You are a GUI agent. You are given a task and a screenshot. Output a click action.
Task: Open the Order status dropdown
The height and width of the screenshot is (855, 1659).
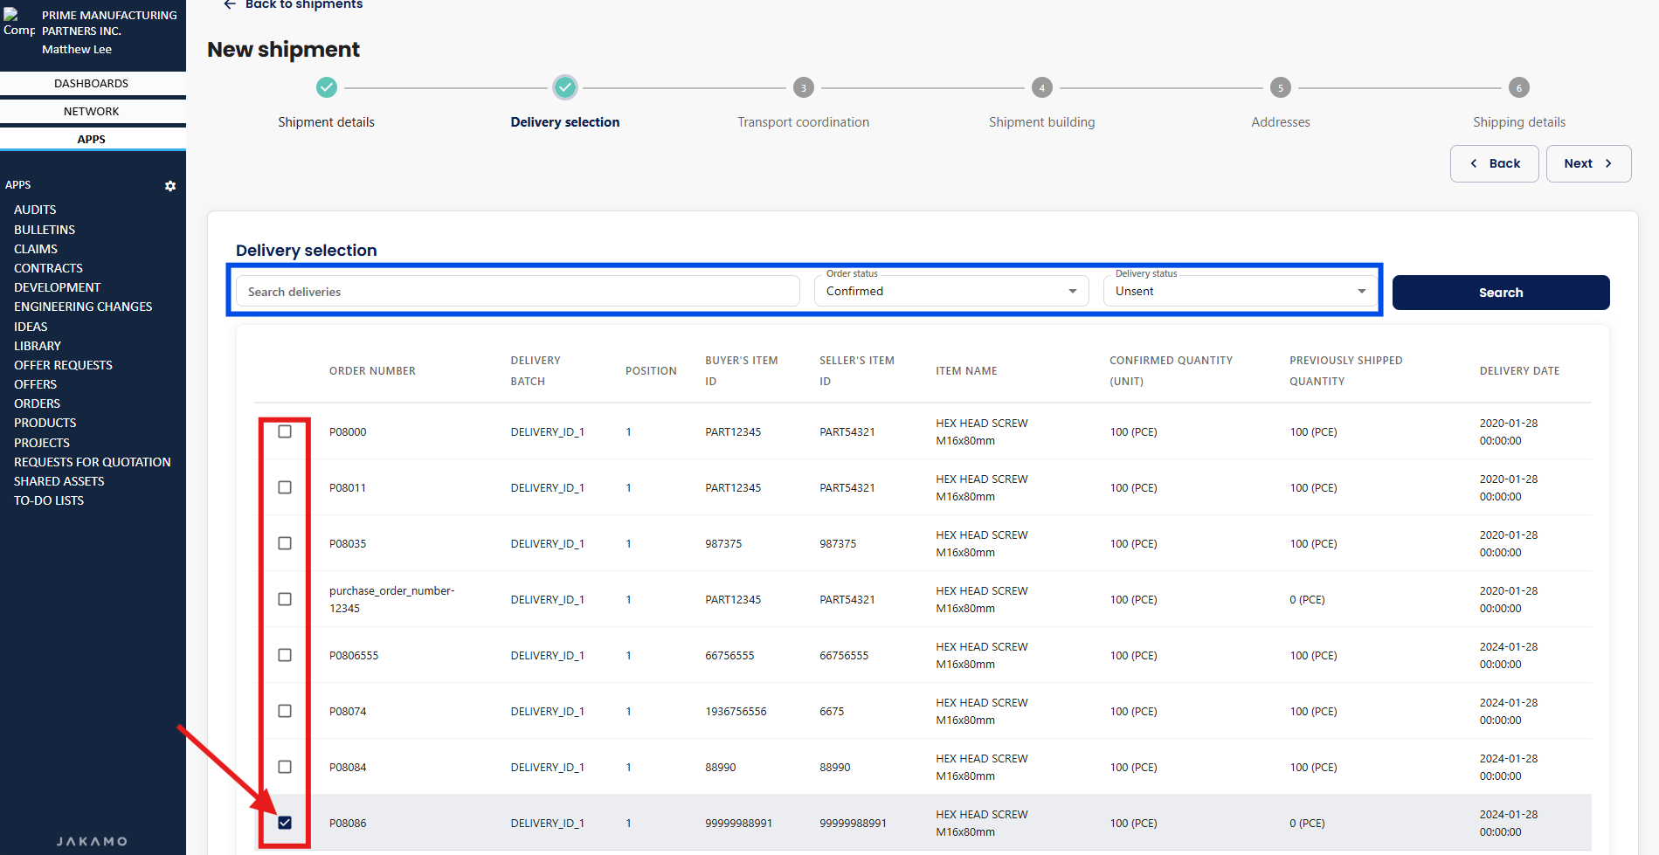click(950, 292)
